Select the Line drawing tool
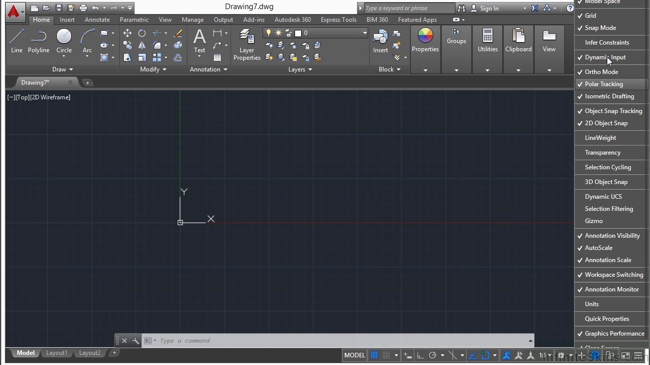 point(17,41)
